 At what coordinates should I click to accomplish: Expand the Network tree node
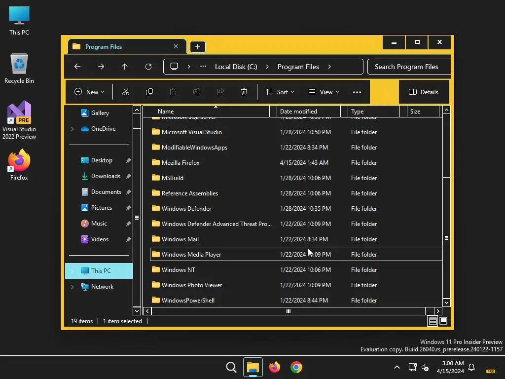pyautogui.click(x=72, y=287)
